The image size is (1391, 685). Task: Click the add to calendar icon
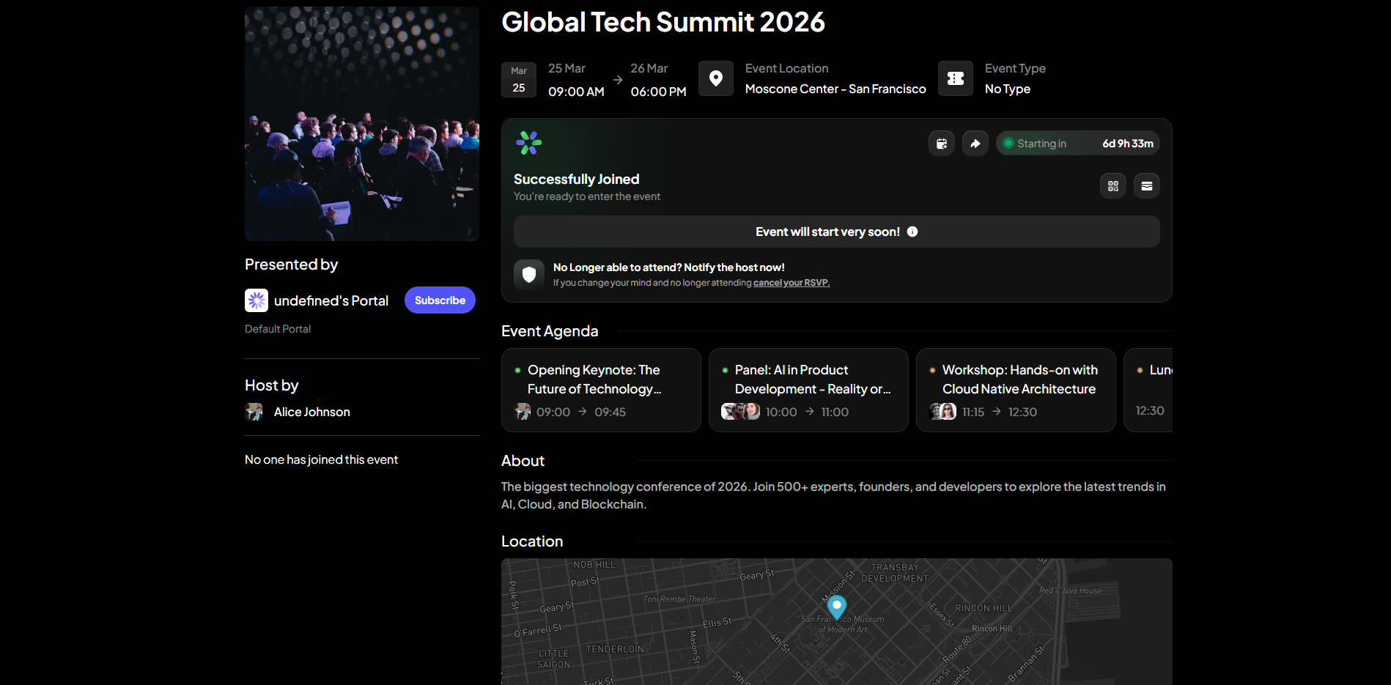tap(941, 144)
